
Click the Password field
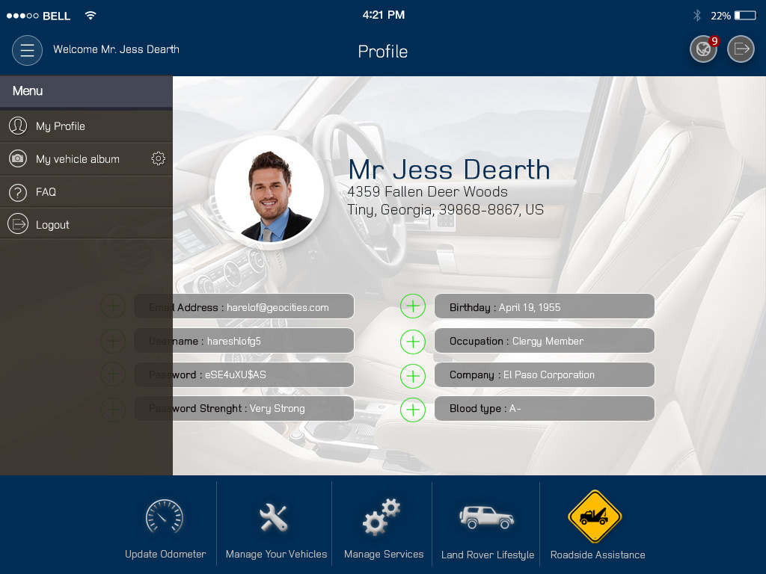(x=244, y=375)
